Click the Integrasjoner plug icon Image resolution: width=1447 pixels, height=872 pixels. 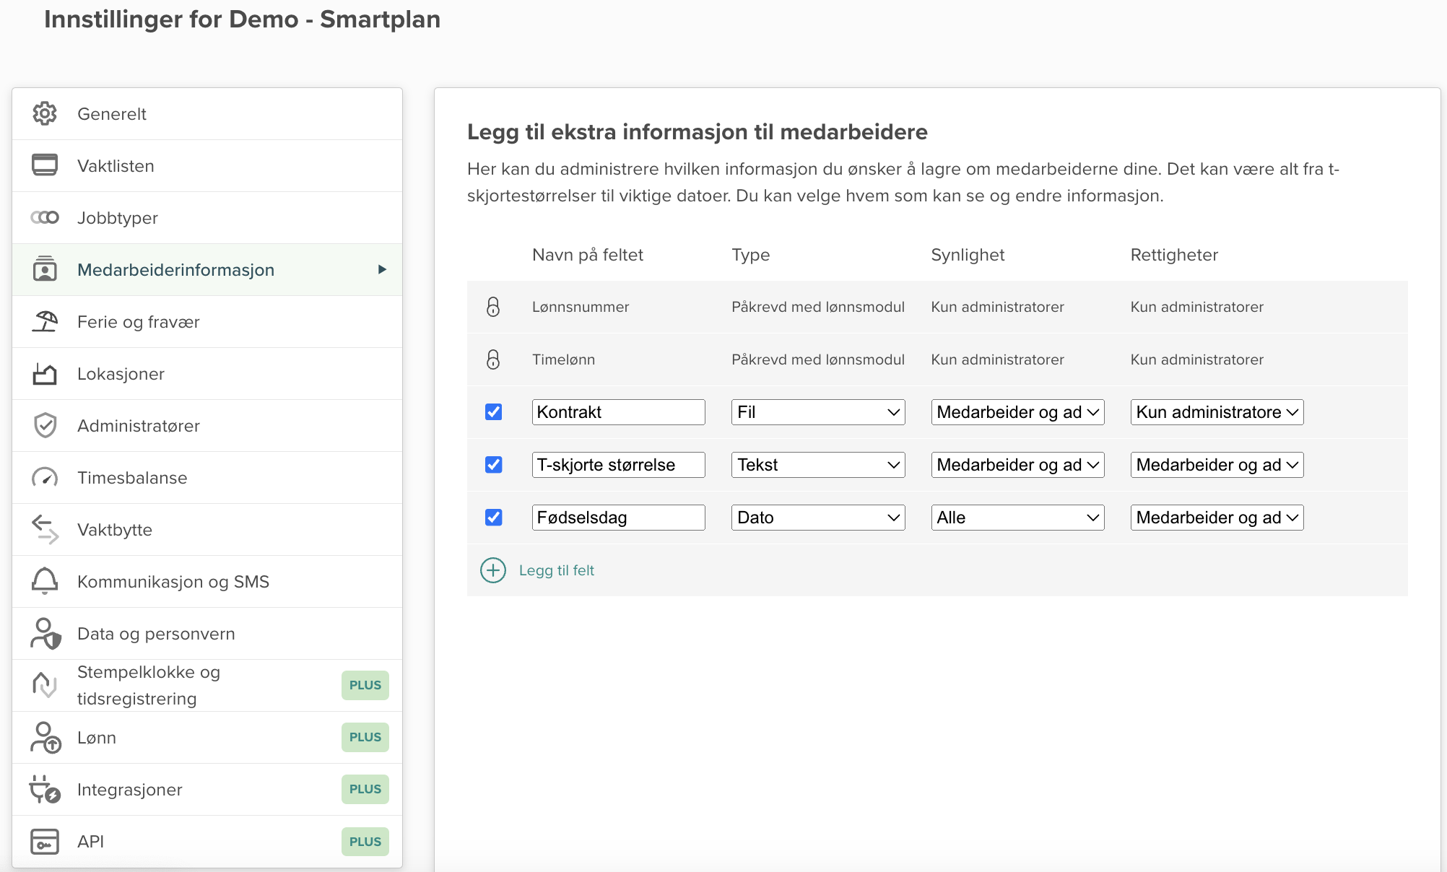(45, 789)
